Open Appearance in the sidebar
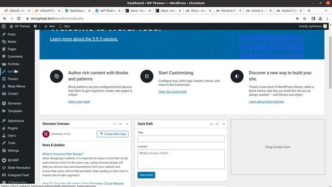Screen dimensions: 332x187 tap(16, 121)
